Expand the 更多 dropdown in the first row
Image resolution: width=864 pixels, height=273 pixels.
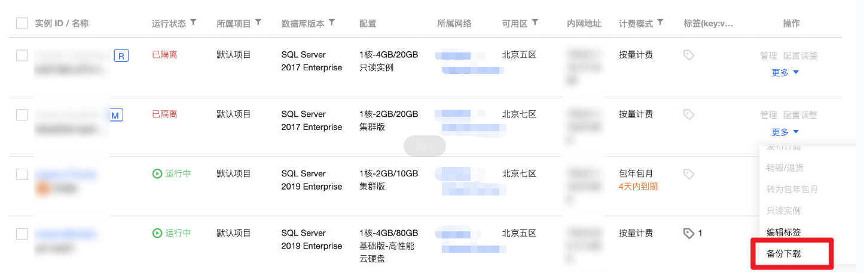click(785, 73)
